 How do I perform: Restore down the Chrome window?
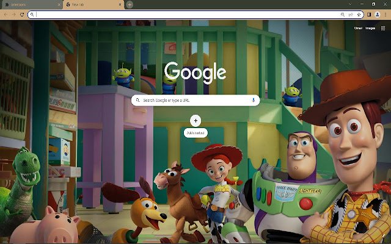[373, 4]
